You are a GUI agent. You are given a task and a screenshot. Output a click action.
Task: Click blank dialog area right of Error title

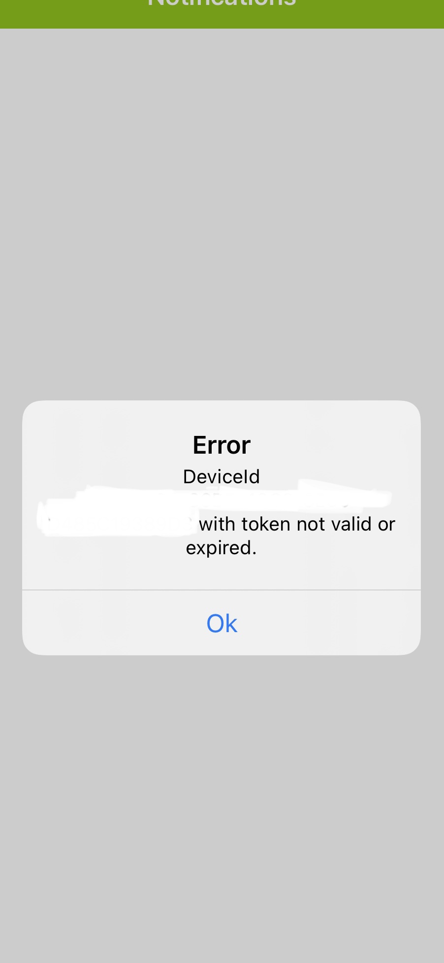(x=336, y=445)
